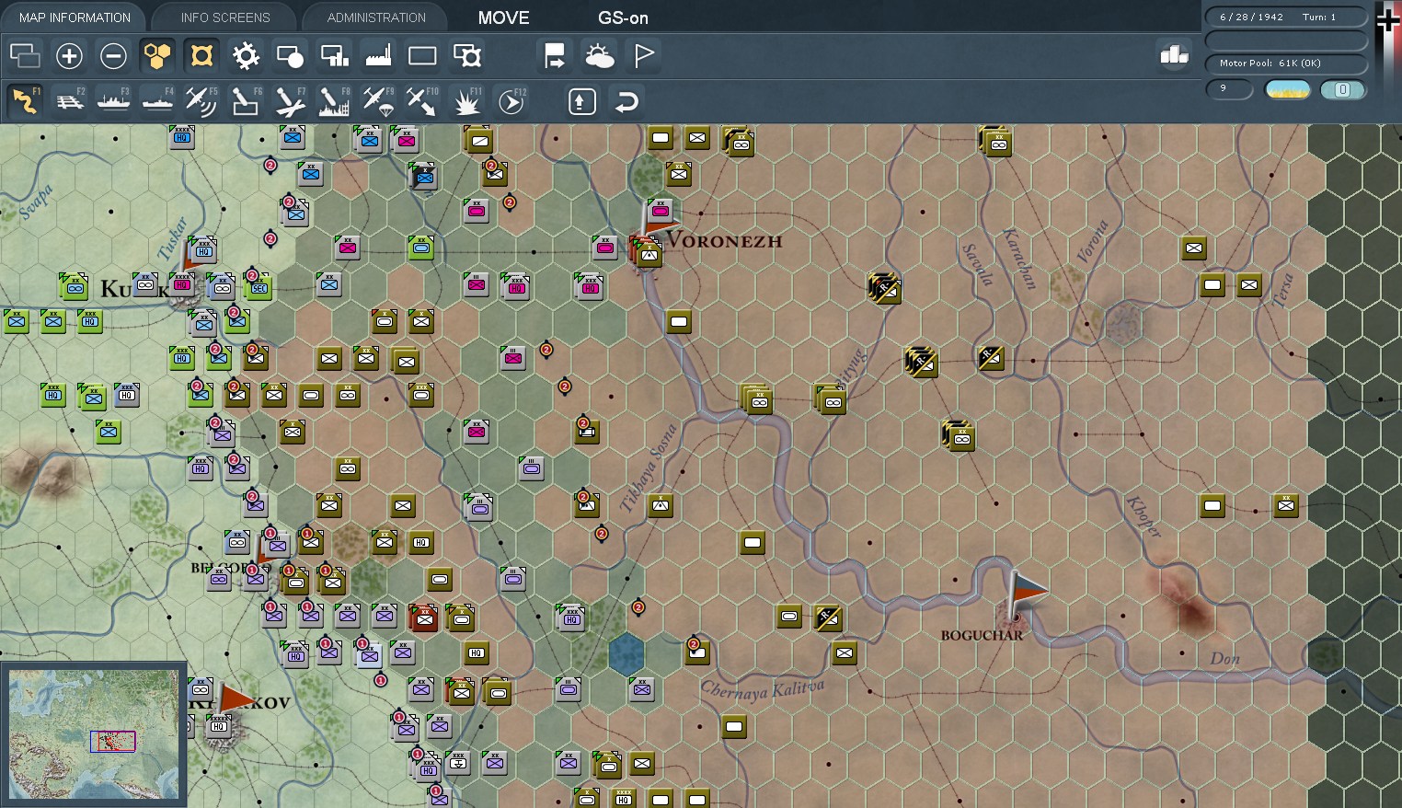Toggle the factory icon overlay
The image size is (1402, 808).
point(378,56)
